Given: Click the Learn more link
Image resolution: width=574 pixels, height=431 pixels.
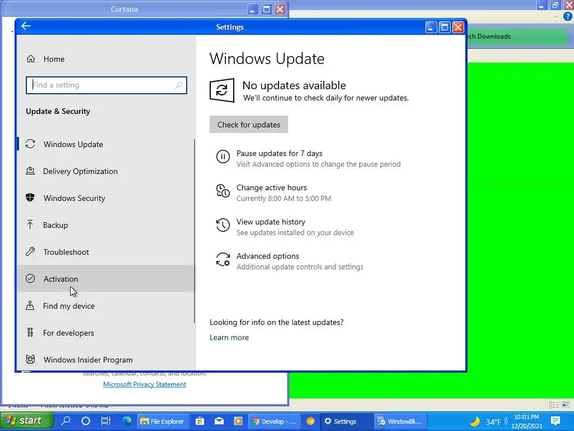Looking at the screenshot, I should tap(229, 337).
